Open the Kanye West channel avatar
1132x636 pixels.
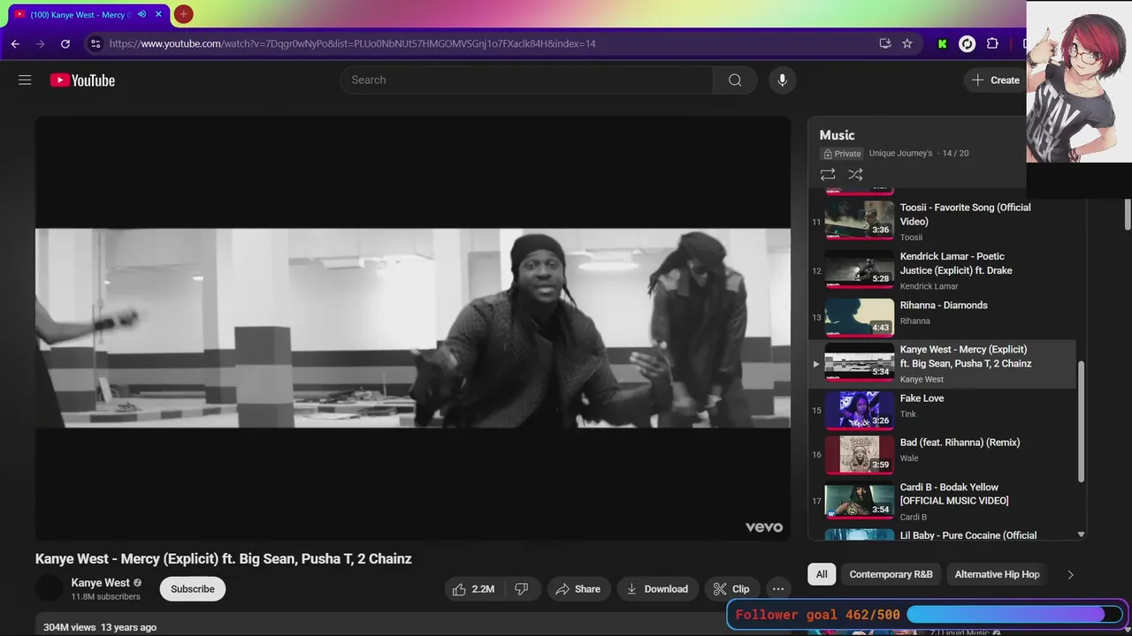click(x=50, y=588)
